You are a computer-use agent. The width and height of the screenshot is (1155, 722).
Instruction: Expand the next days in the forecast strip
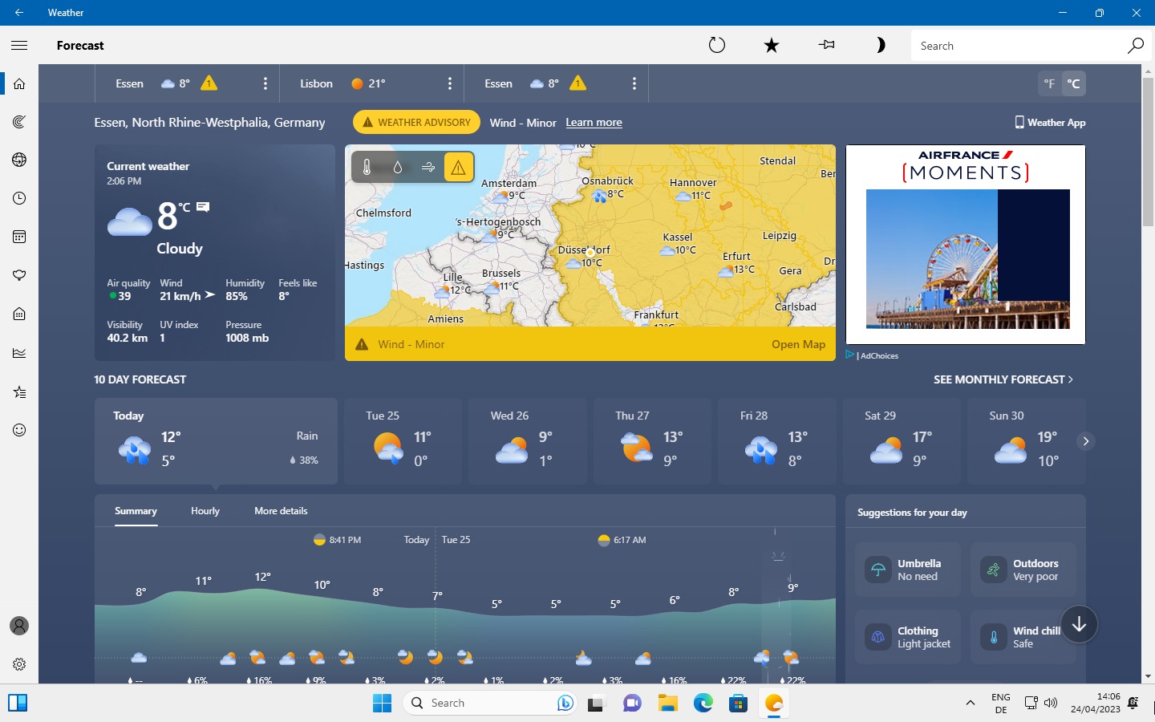tap(1085, 441)
